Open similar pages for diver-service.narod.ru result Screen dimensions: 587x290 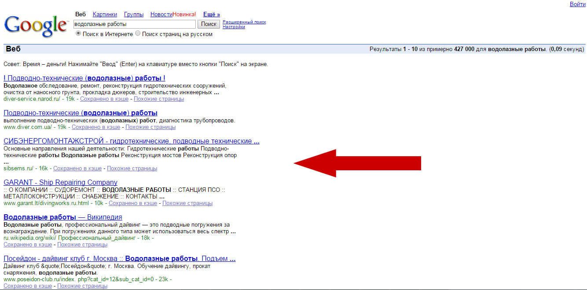[x=159, y=99]
